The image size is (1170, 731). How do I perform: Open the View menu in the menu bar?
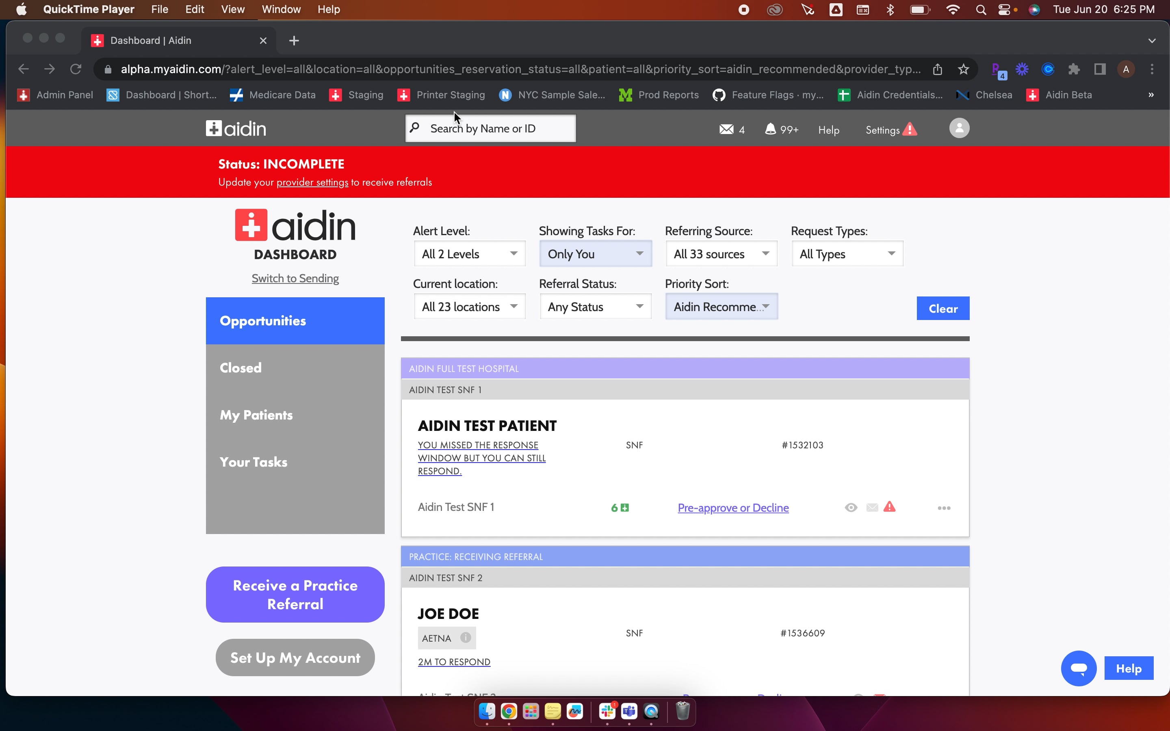(x=232, y=9)
